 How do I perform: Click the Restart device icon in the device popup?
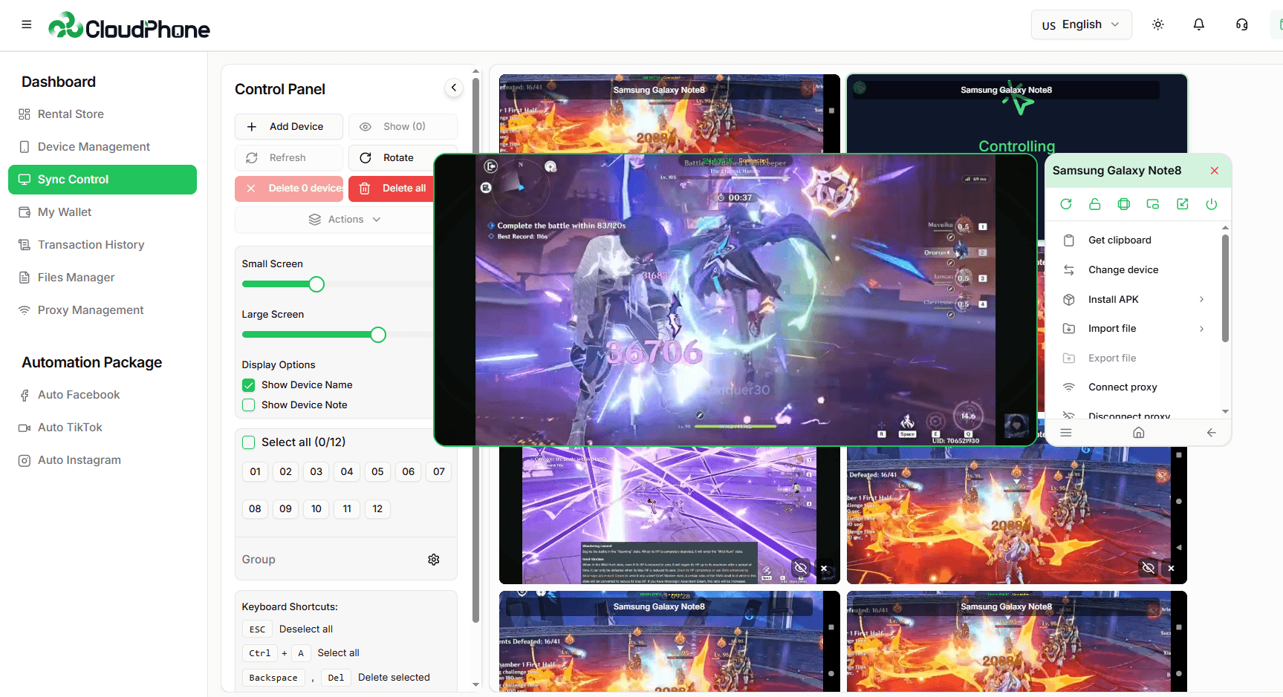[x=1065, y=203]
